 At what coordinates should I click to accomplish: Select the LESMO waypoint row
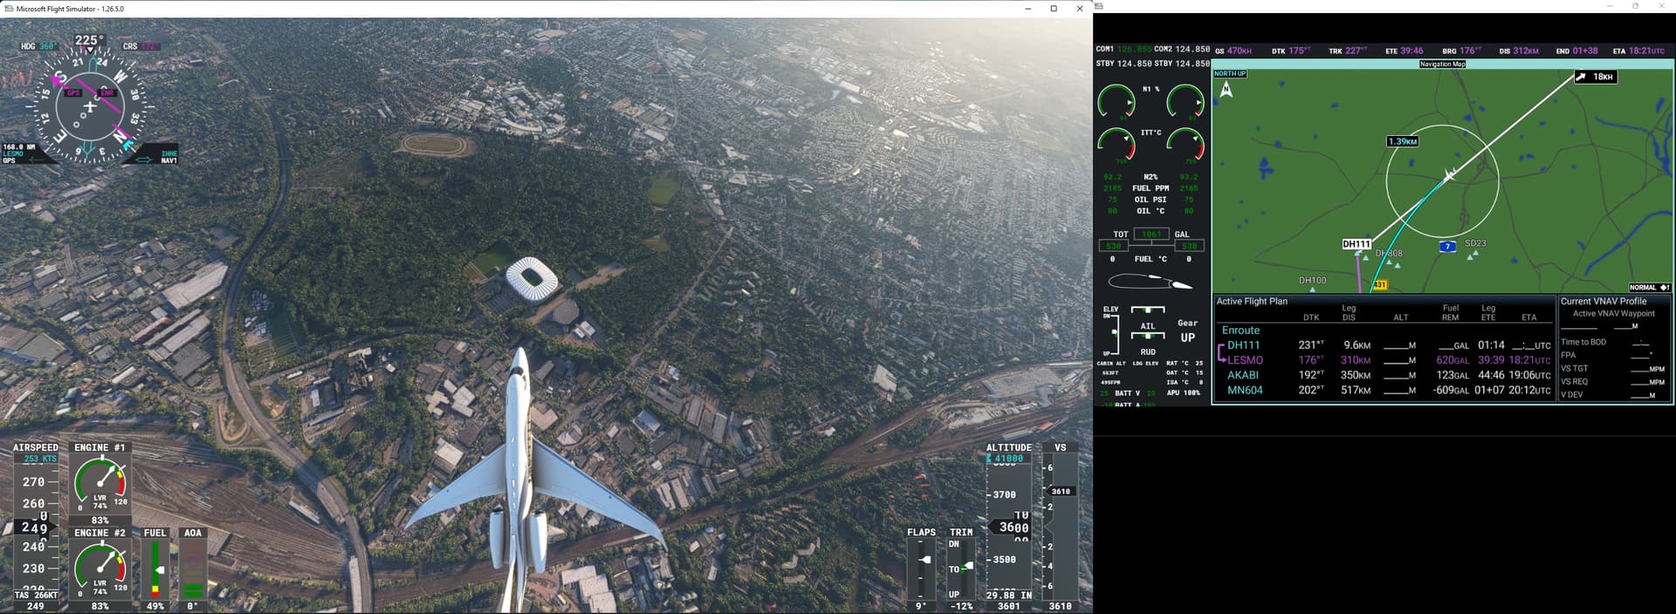[1245, 360]
